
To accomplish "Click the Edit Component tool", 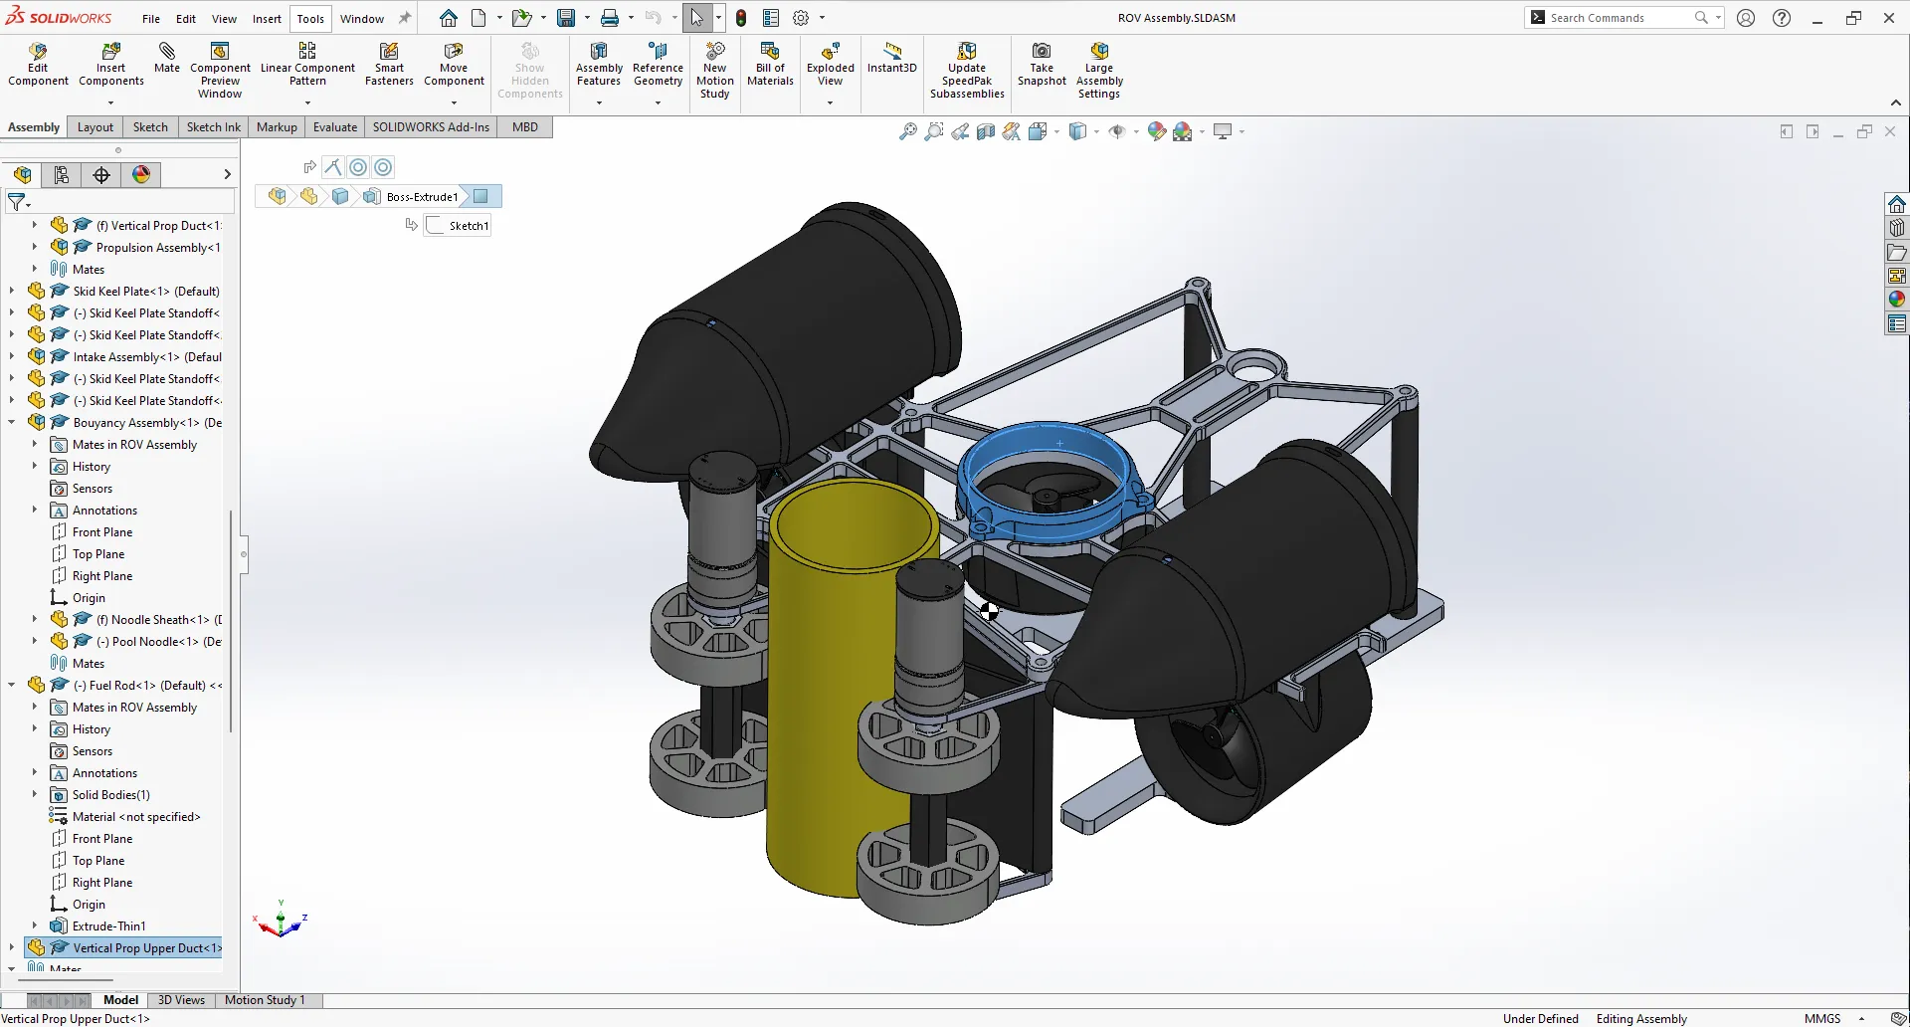I will (38, 65).
